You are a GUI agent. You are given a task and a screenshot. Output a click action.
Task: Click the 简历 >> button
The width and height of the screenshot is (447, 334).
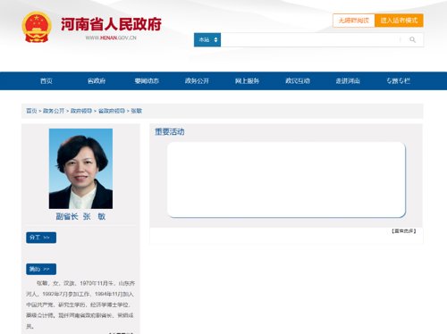coord(41,269)
